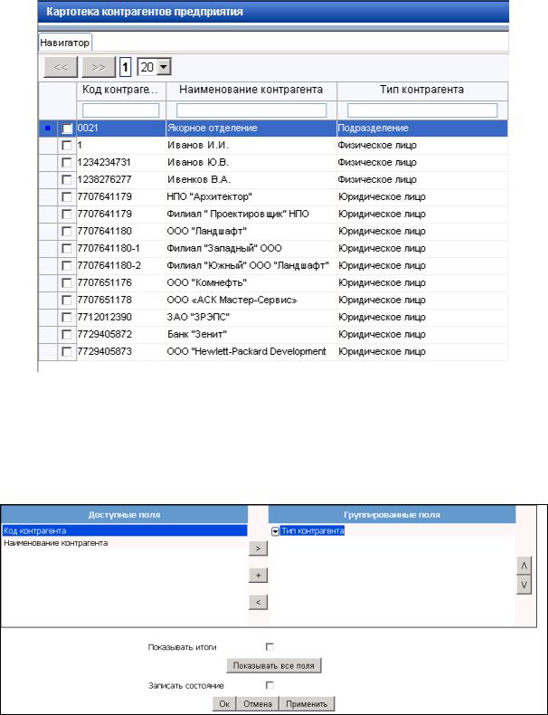548x715 pixels.
Task: Tick checkbox for ООО «АСК Мастер-Сервис» row
Action: click(67, 300)
